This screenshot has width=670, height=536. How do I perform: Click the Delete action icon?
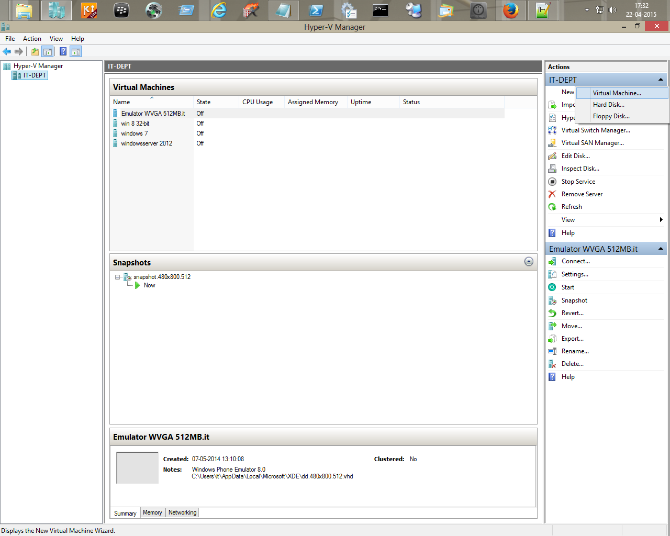coord(552,364)
